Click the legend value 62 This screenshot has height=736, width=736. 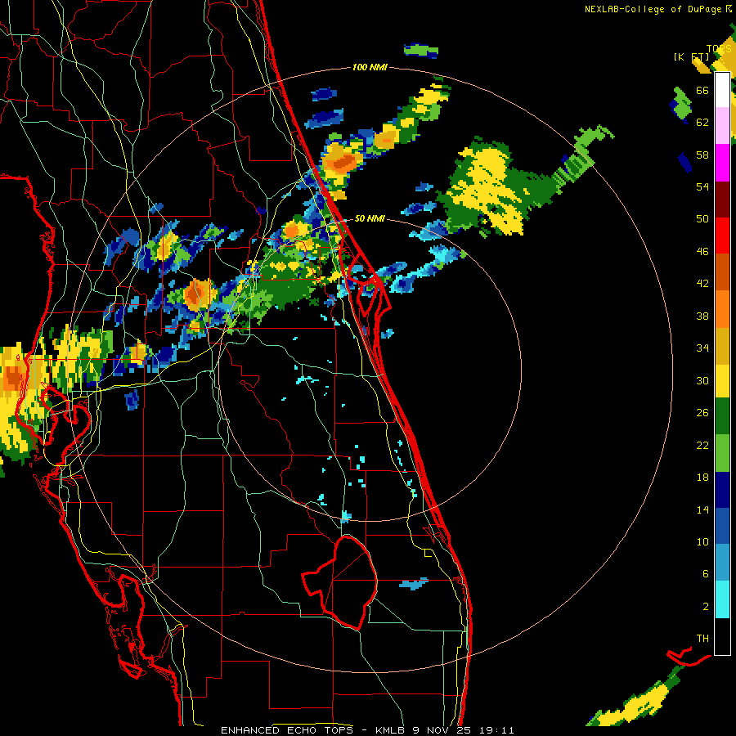(702, 122)
